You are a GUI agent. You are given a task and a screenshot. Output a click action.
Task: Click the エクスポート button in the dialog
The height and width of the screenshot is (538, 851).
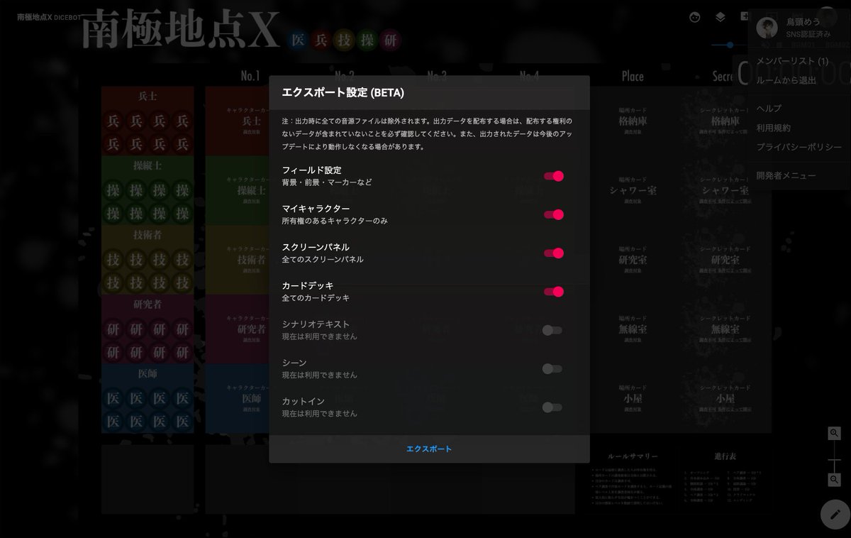(429, 449)
